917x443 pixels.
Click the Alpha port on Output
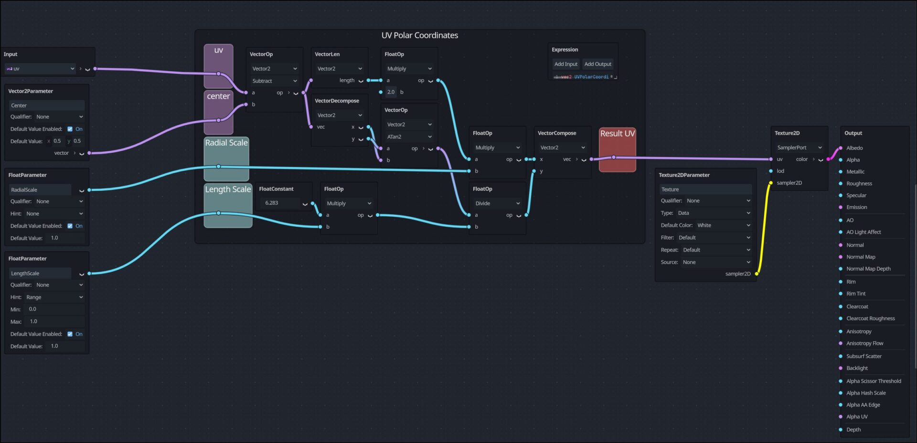coord(841,160)
